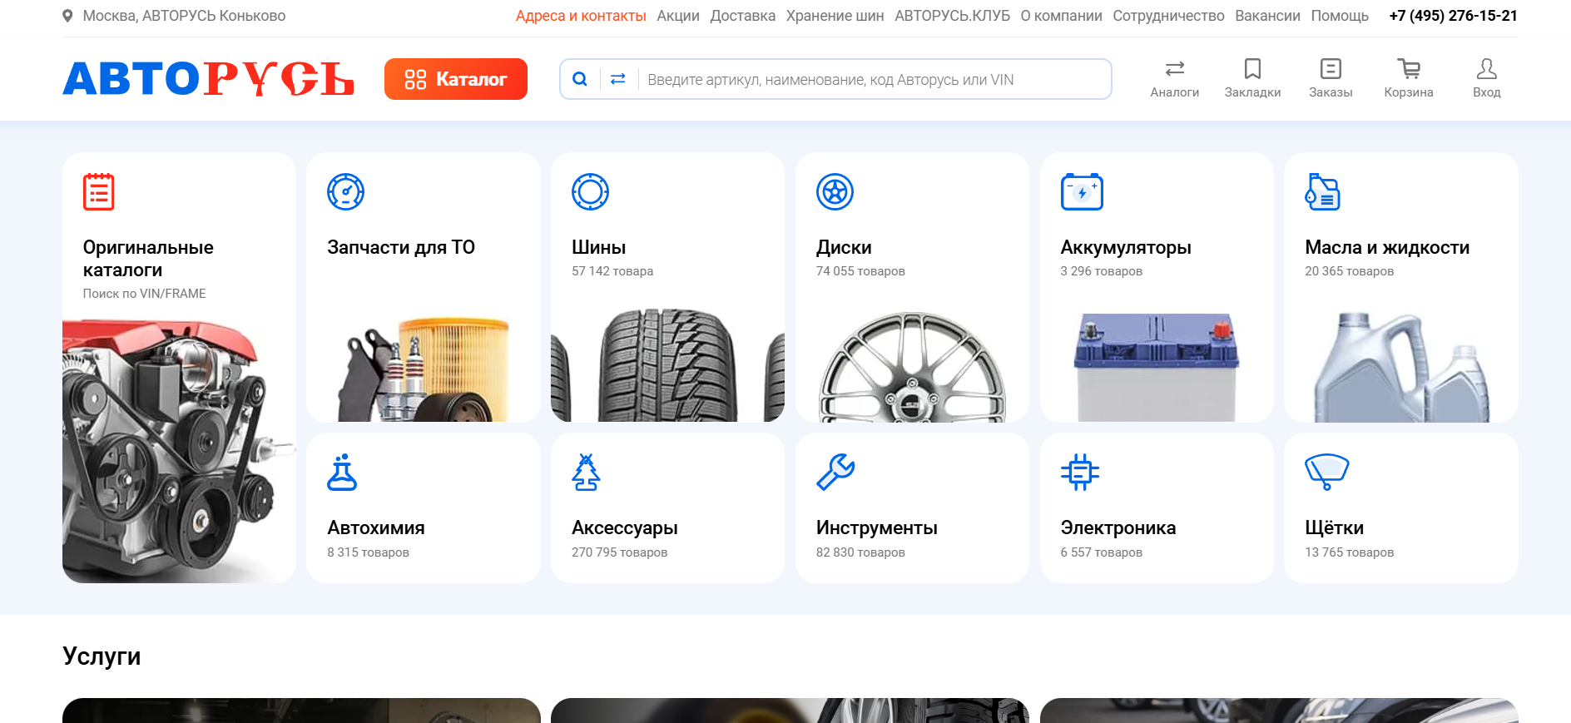Open Закладки bookmarks icon
This screenshot has height=723, width=1571.
point(1252,68)
